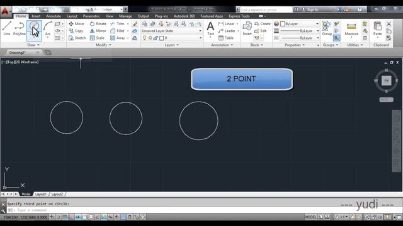The width and height of the screenshot is (403, 226).
Task: Expand the Utilities panel
Action: click(x=355, y=45)
